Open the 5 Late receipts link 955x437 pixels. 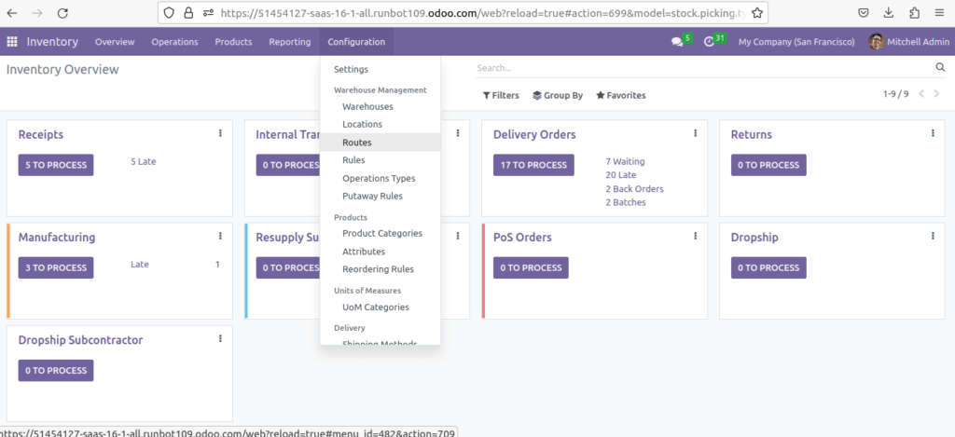[x=143, y=162]
